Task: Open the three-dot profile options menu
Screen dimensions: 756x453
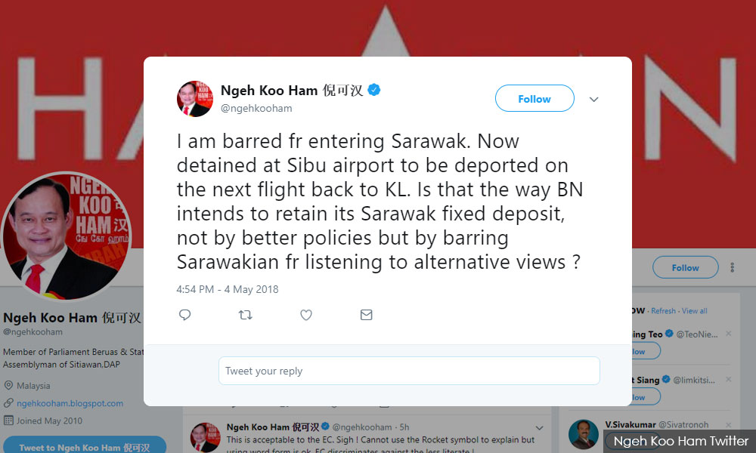Action: click(733, 268)
